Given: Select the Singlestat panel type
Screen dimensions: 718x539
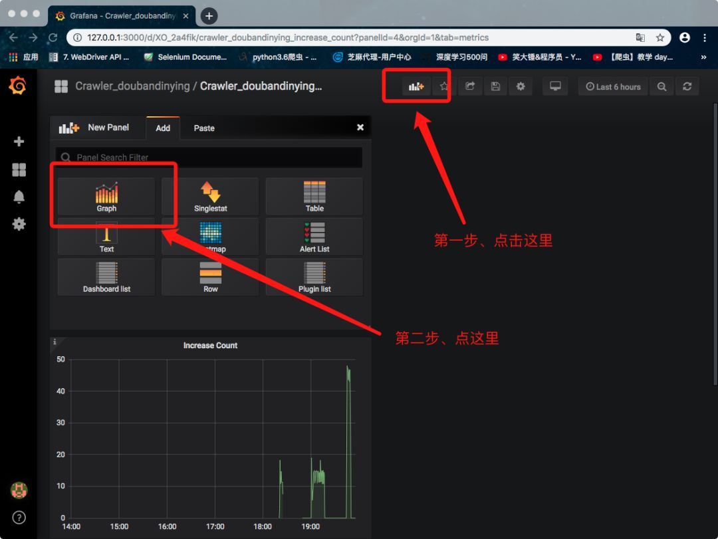Looking at the screenshot, I should coord(210,197).
